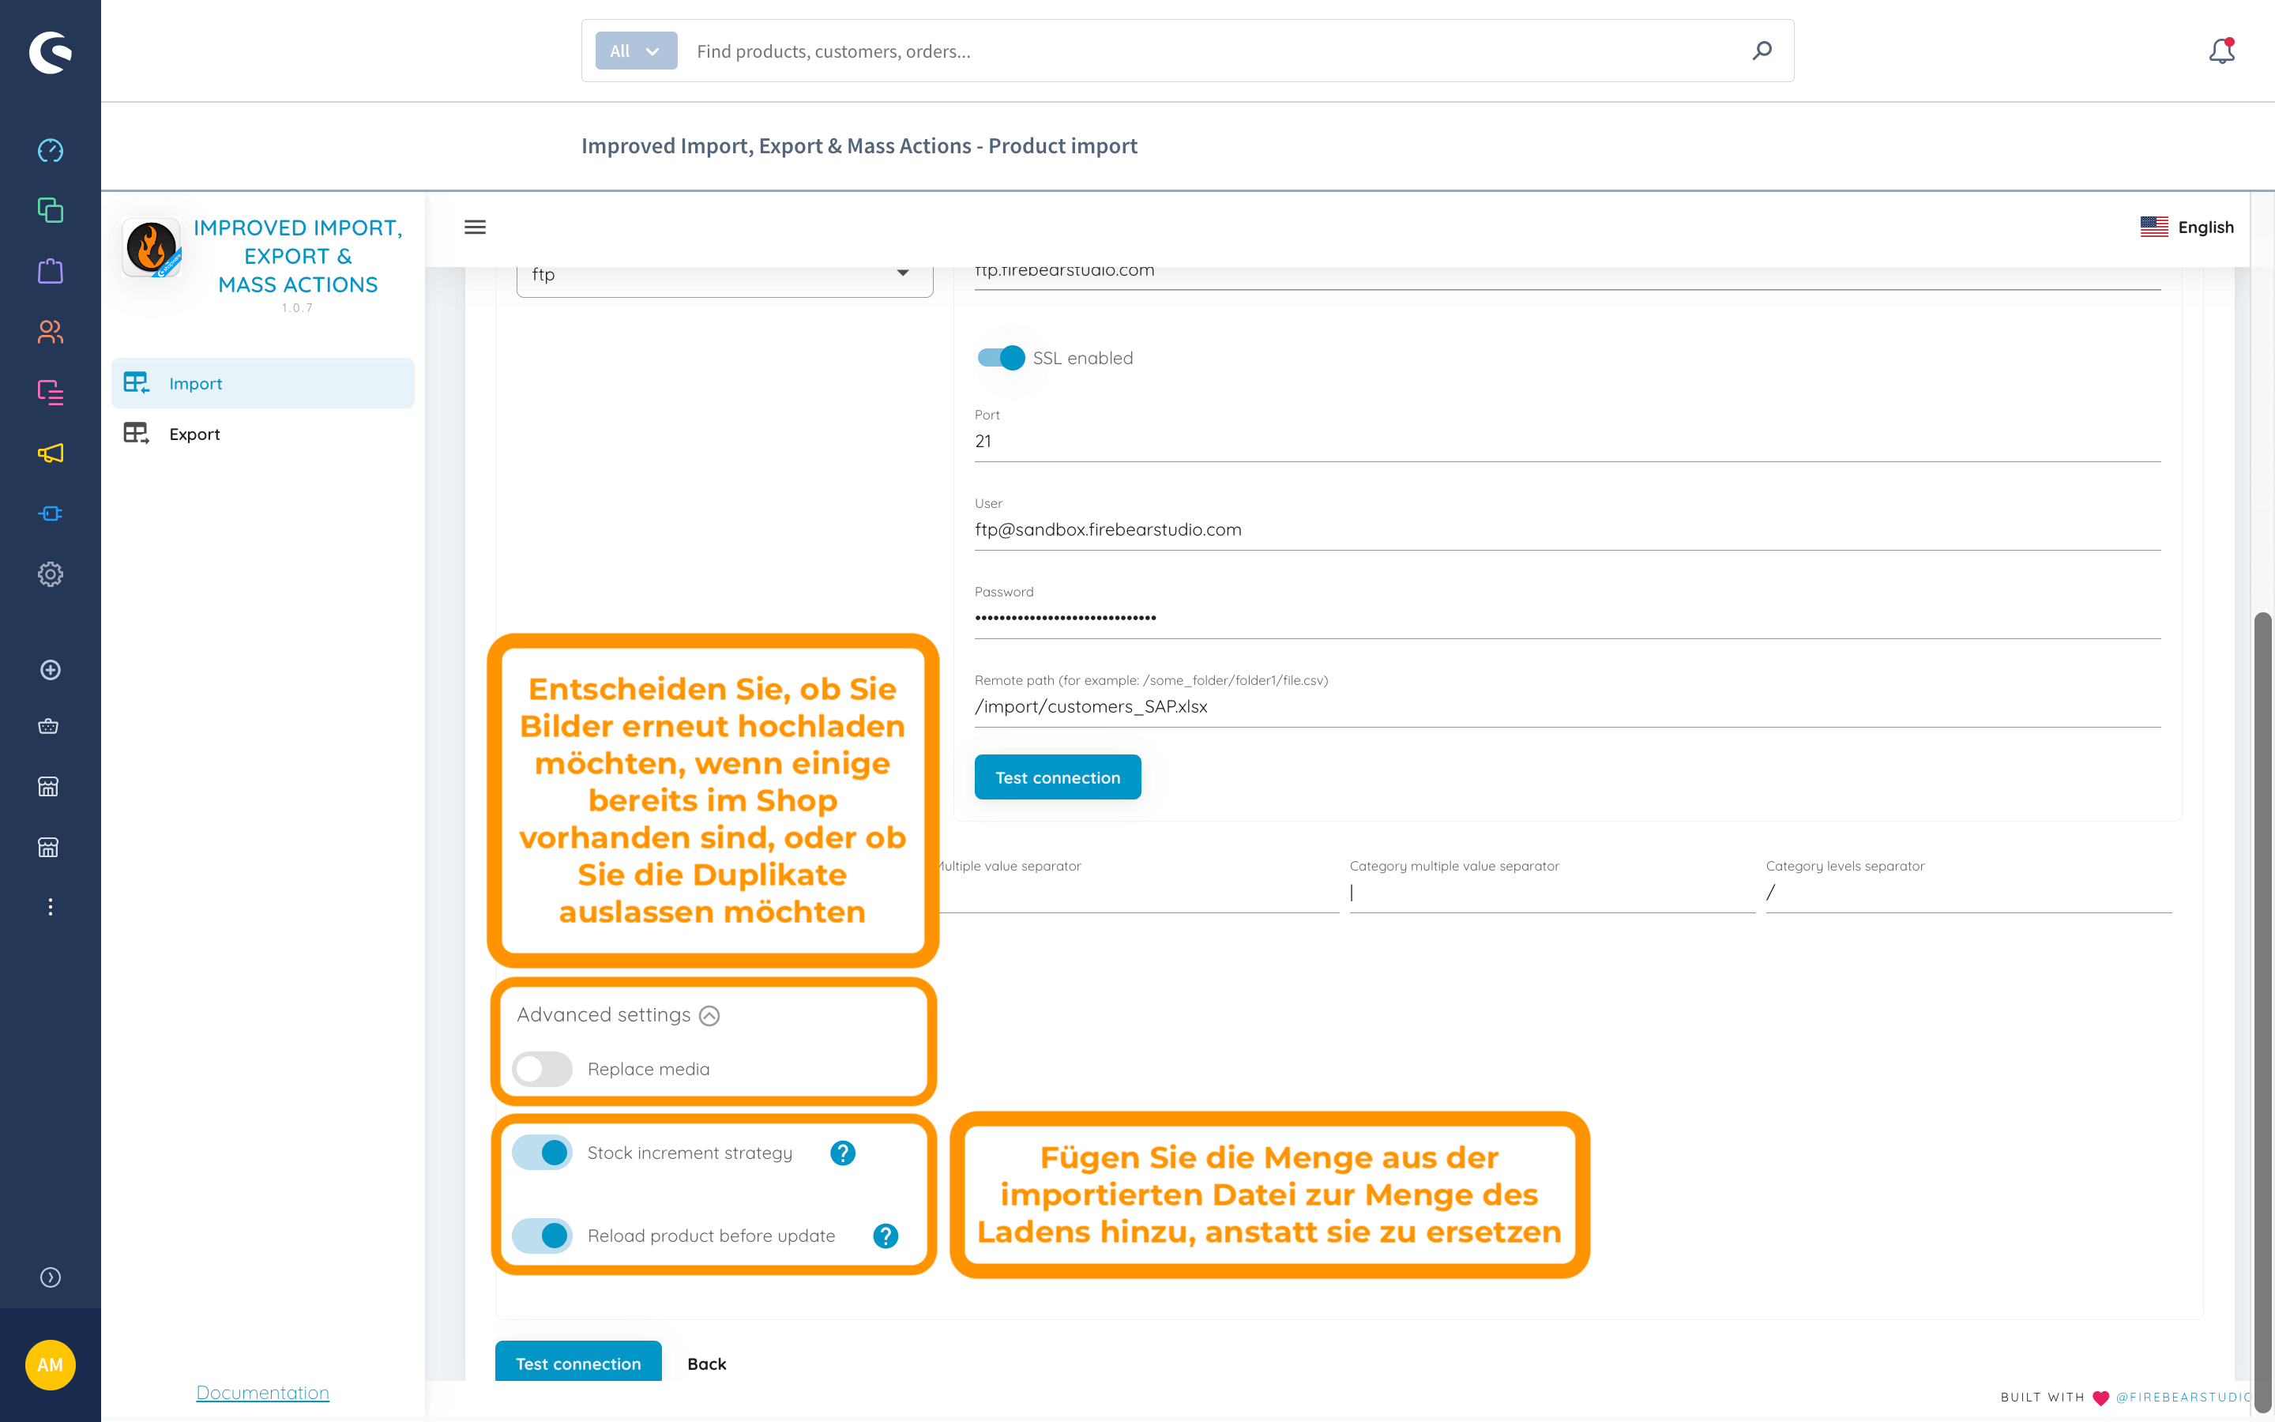Click the hamburger menu icon
Viewport: 2275px width, 1422px height.
[475, 227]
